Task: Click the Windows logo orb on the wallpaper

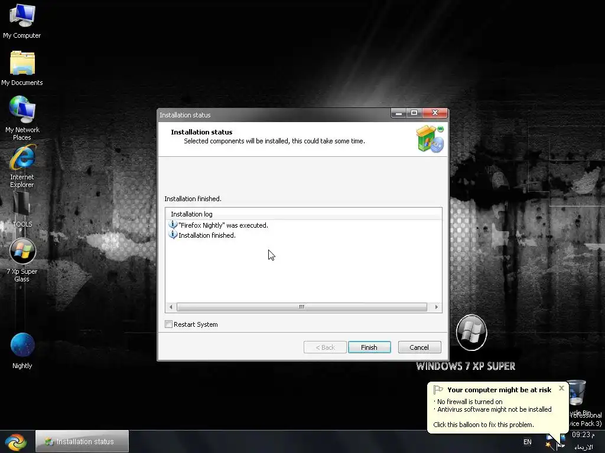Action: pos(471,333)
